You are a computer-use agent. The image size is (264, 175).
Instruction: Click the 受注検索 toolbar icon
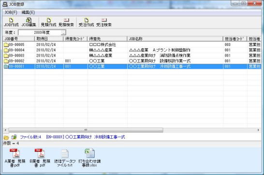(x=104, y=22)
